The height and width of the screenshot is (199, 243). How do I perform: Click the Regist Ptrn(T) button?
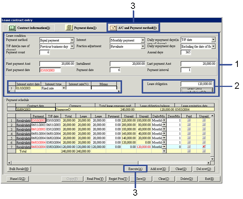pos(118,179)
